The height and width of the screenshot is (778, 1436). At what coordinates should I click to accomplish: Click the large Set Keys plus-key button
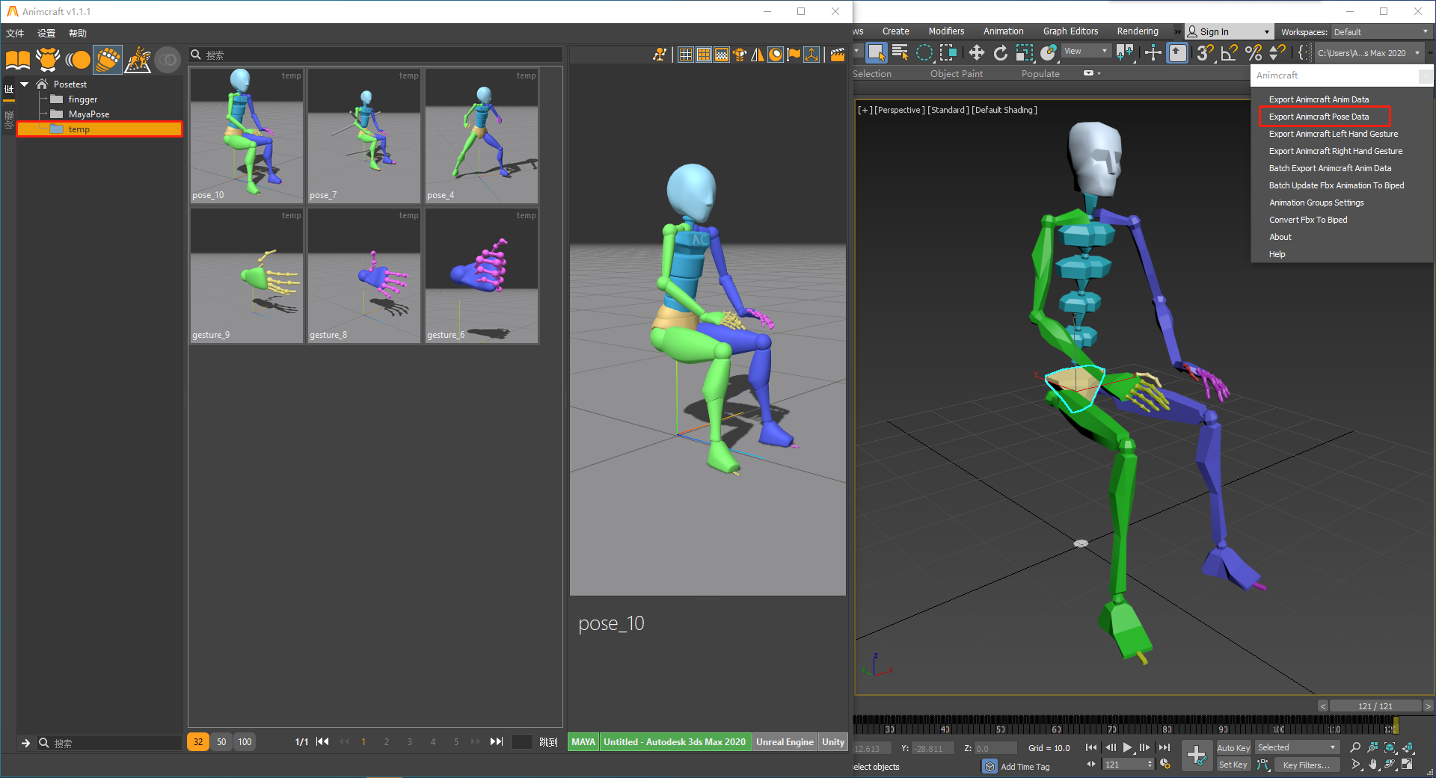coord(1197,755)
